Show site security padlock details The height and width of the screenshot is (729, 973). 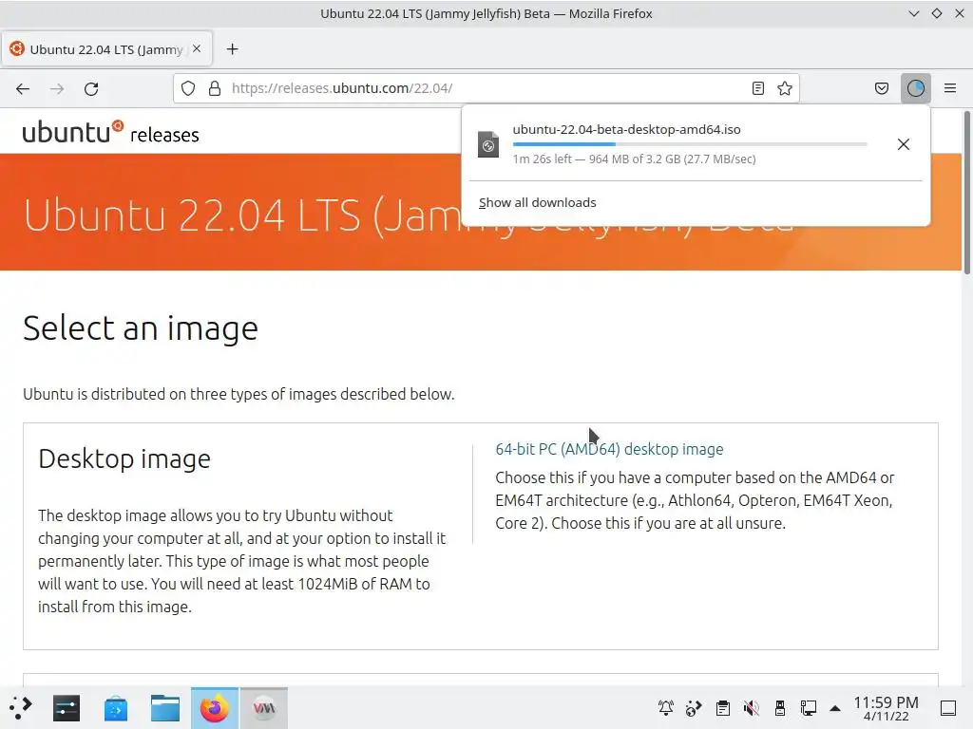coord(215,88)
